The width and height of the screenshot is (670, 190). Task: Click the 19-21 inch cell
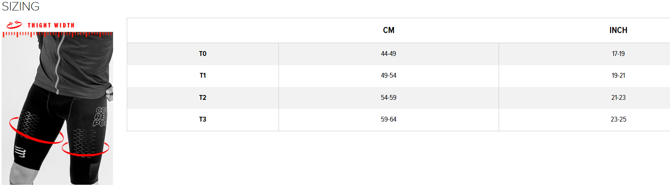(x=618, y=76)
